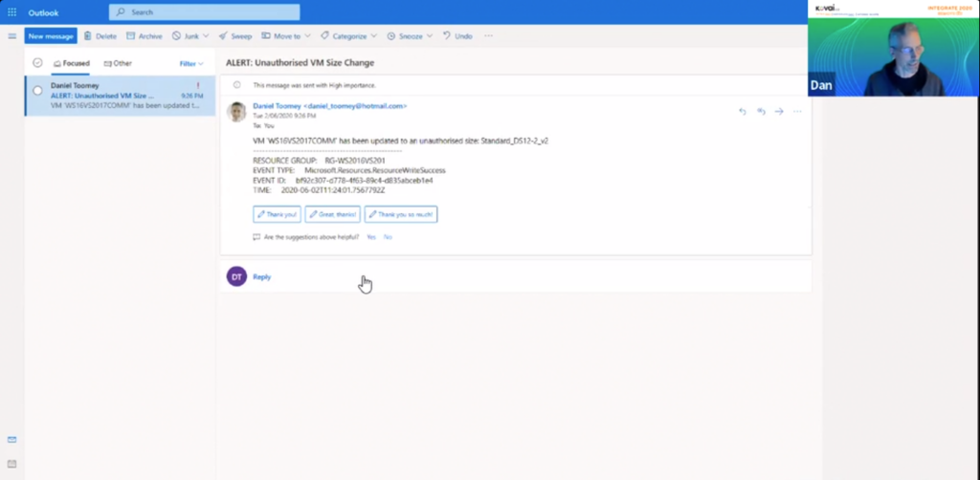Expand the Filter dropdown

pyautogui.click(x=191, y=63)
